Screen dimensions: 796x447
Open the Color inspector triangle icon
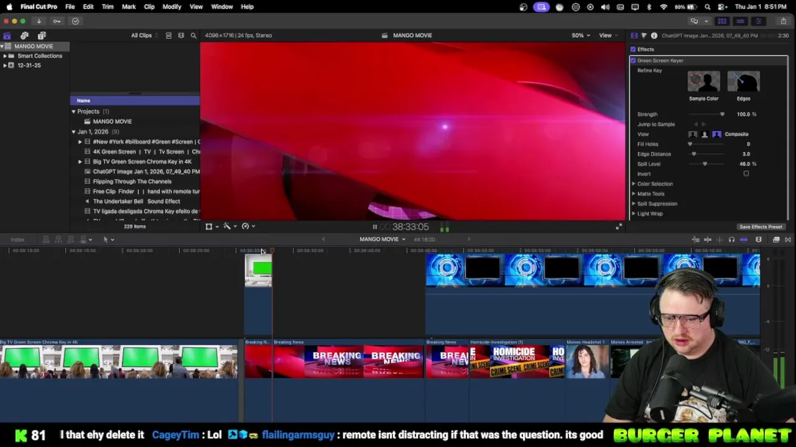point(644,35)
